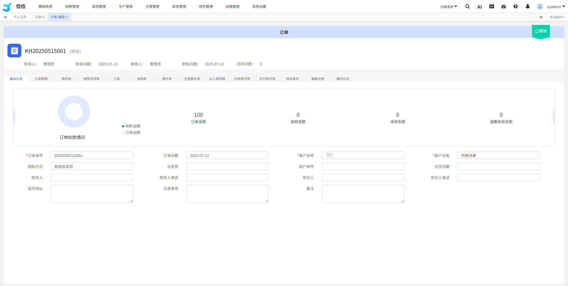The height and width of the screenshot is (286, 568).
Task: Open the dashboard gauge icon
Action: point(504,7)
